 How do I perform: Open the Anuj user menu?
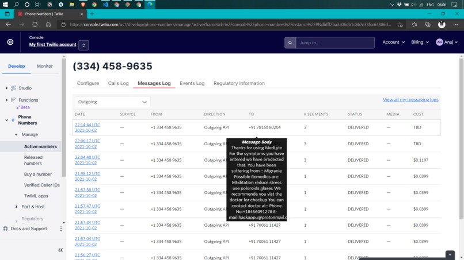point(447,42)
